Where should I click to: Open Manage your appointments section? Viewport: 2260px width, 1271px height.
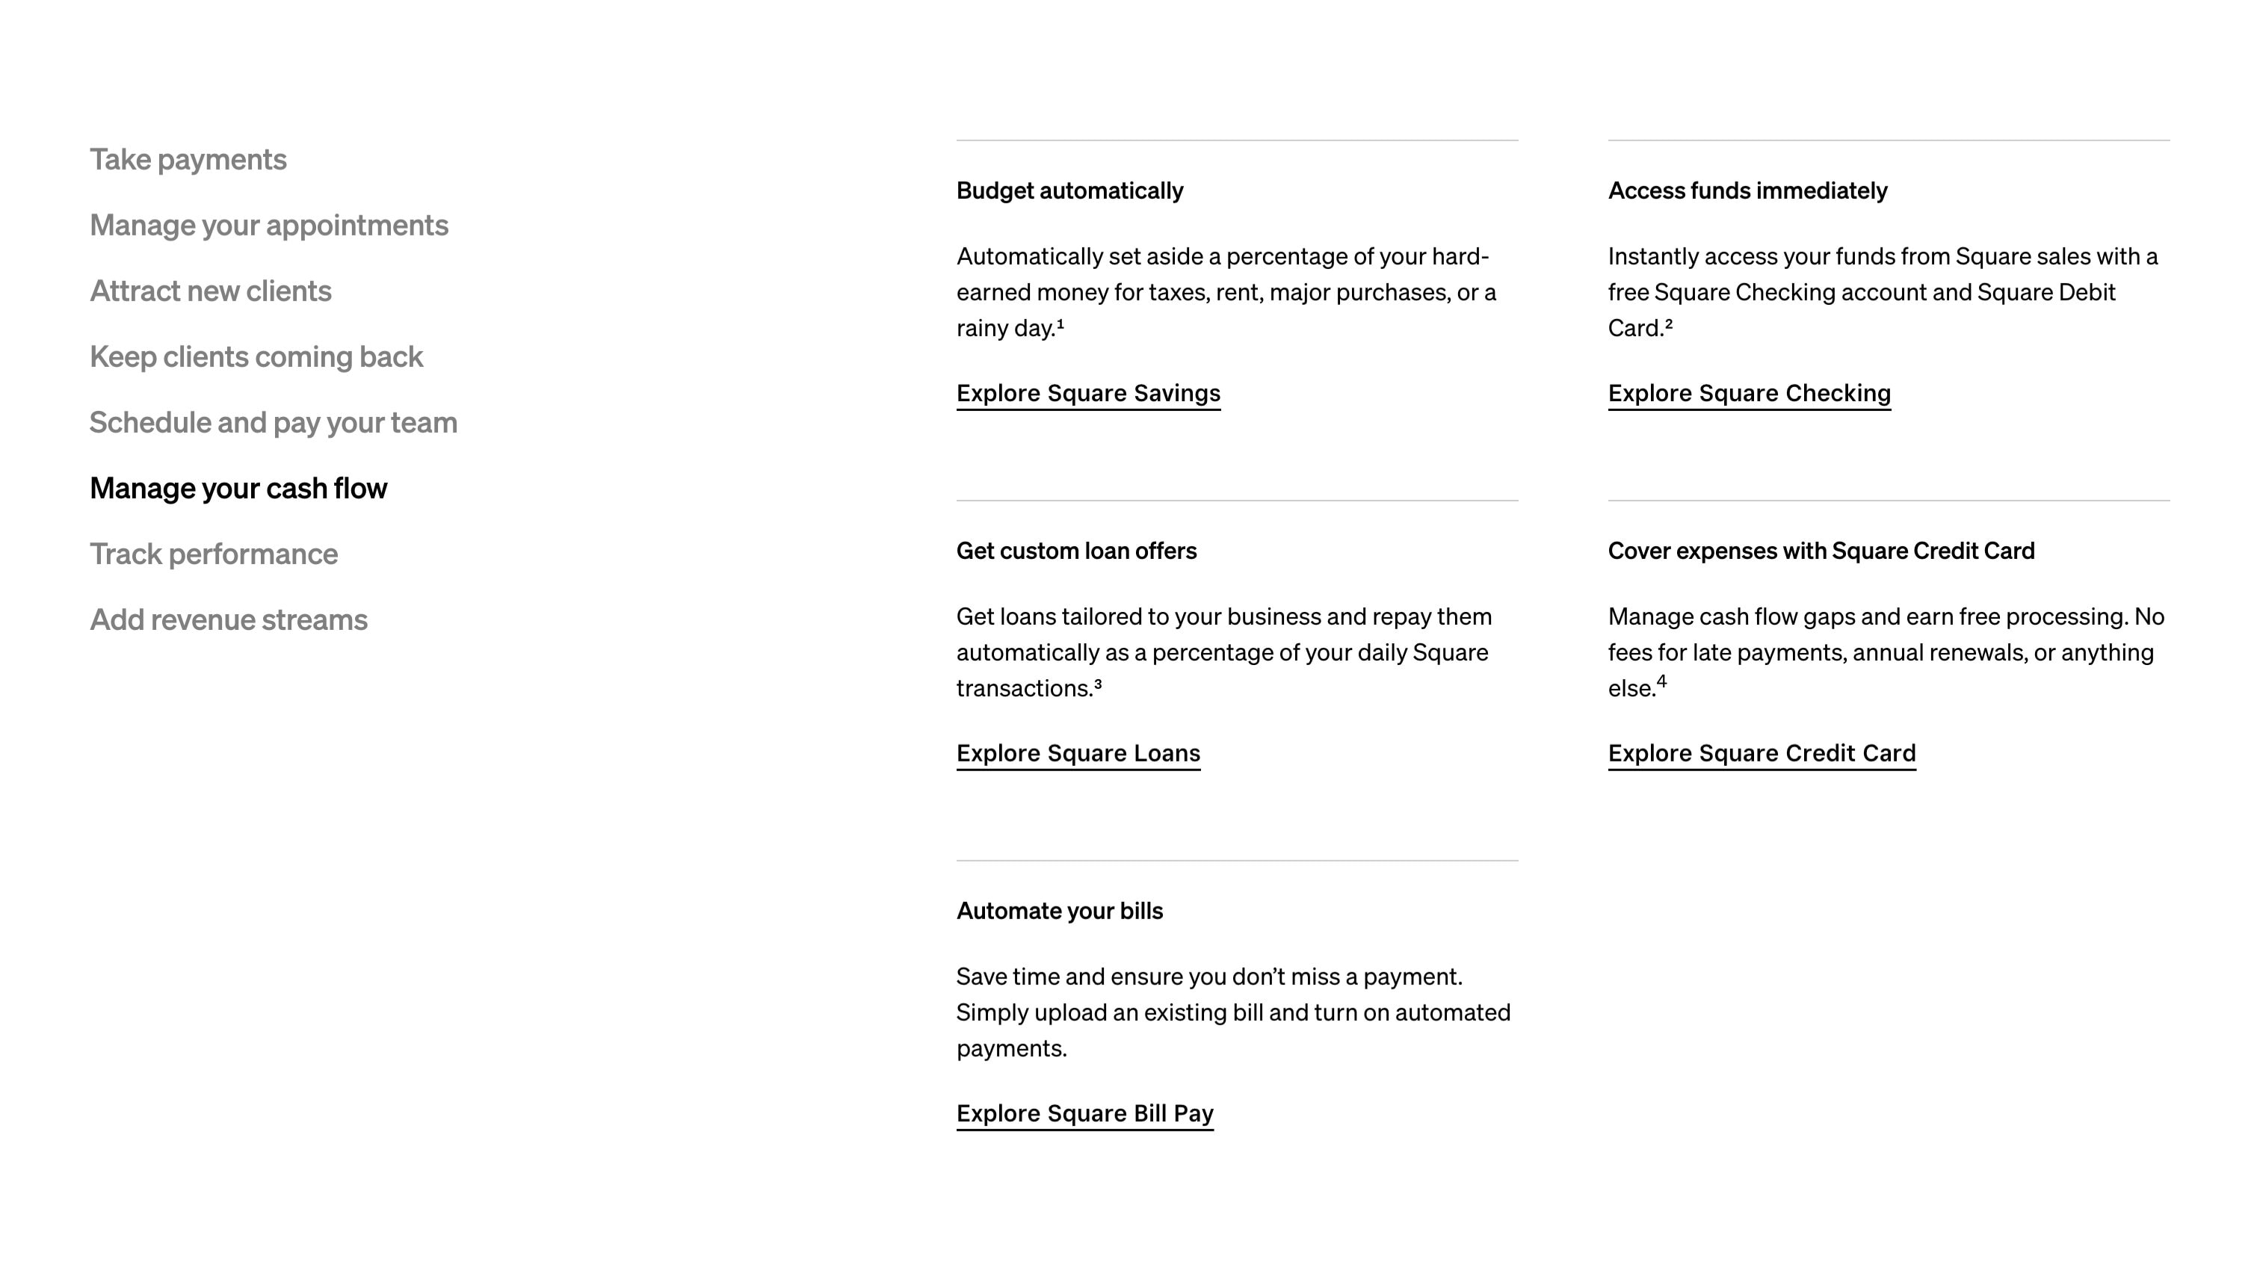pos(268,226)
